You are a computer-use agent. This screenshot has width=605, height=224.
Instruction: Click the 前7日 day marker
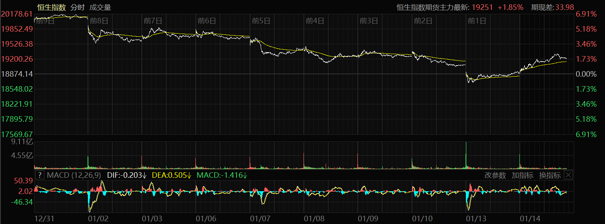pyautogui.click(x=153, y=21)
